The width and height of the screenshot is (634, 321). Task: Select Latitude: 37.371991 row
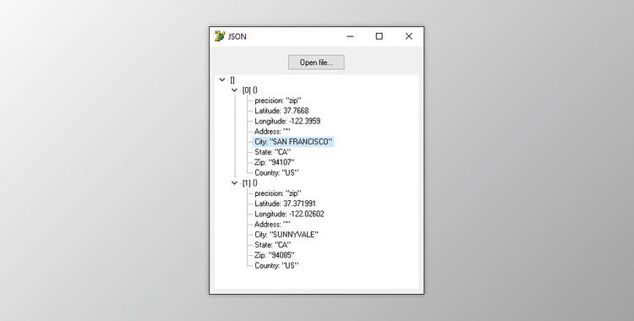pyautogui.click(x=285, y=204)
